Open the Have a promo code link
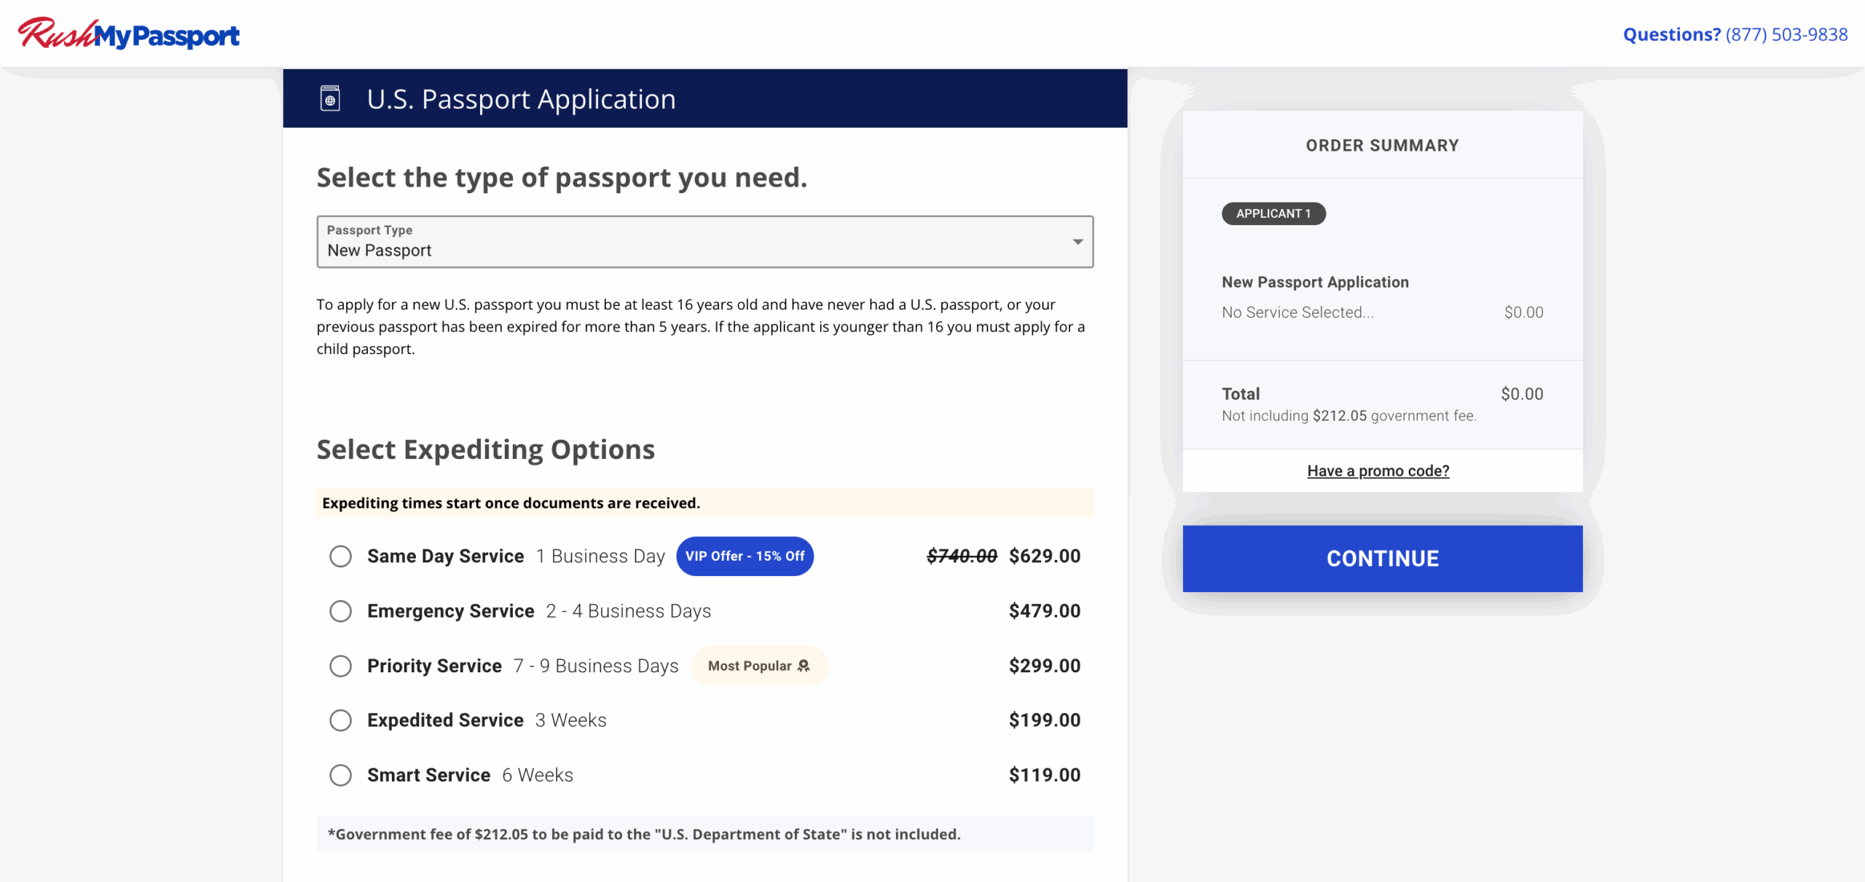Image resolution: width=1865 pixels, height=882 pixels. (x=1378, y=471)
